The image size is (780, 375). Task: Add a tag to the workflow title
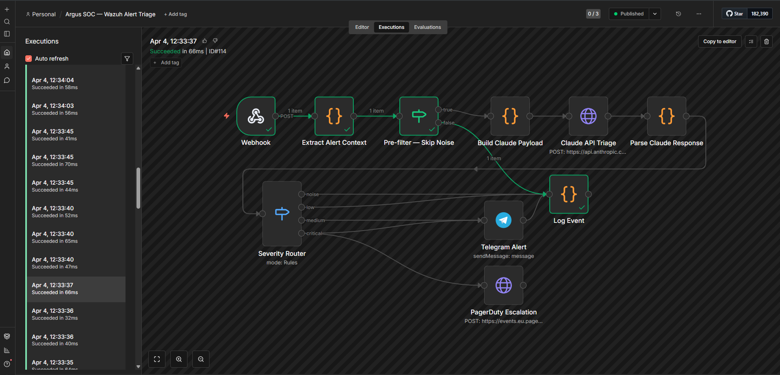point(176,14)
